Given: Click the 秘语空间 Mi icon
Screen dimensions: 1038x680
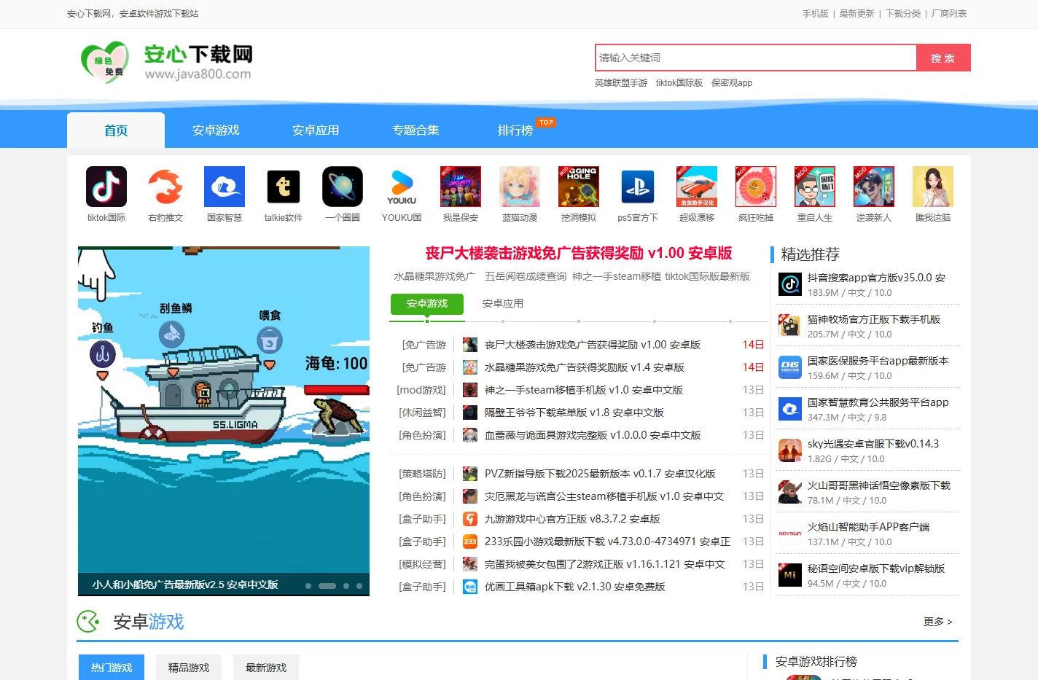Looking at the screenshot, I should 790,575.
